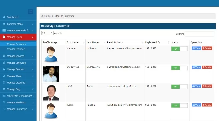Click the Manage Language globe icon

tap(4, 63)
